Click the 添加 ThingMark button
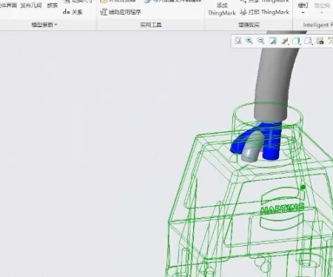Screen dimensions: 333x277 pos(222,9)
